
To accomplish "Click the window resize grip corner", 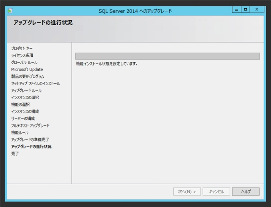I will point(262,198).
